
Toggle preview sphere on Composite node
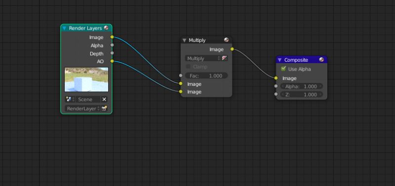point(321,59)
